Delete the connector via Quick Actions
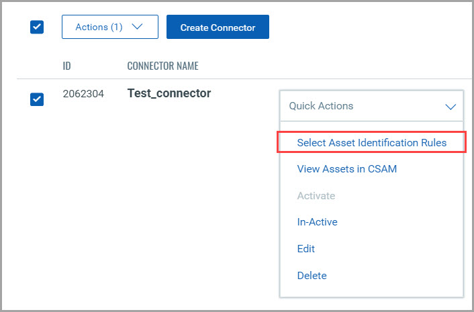Screen dimensions: 474x312 pos(312,276)
